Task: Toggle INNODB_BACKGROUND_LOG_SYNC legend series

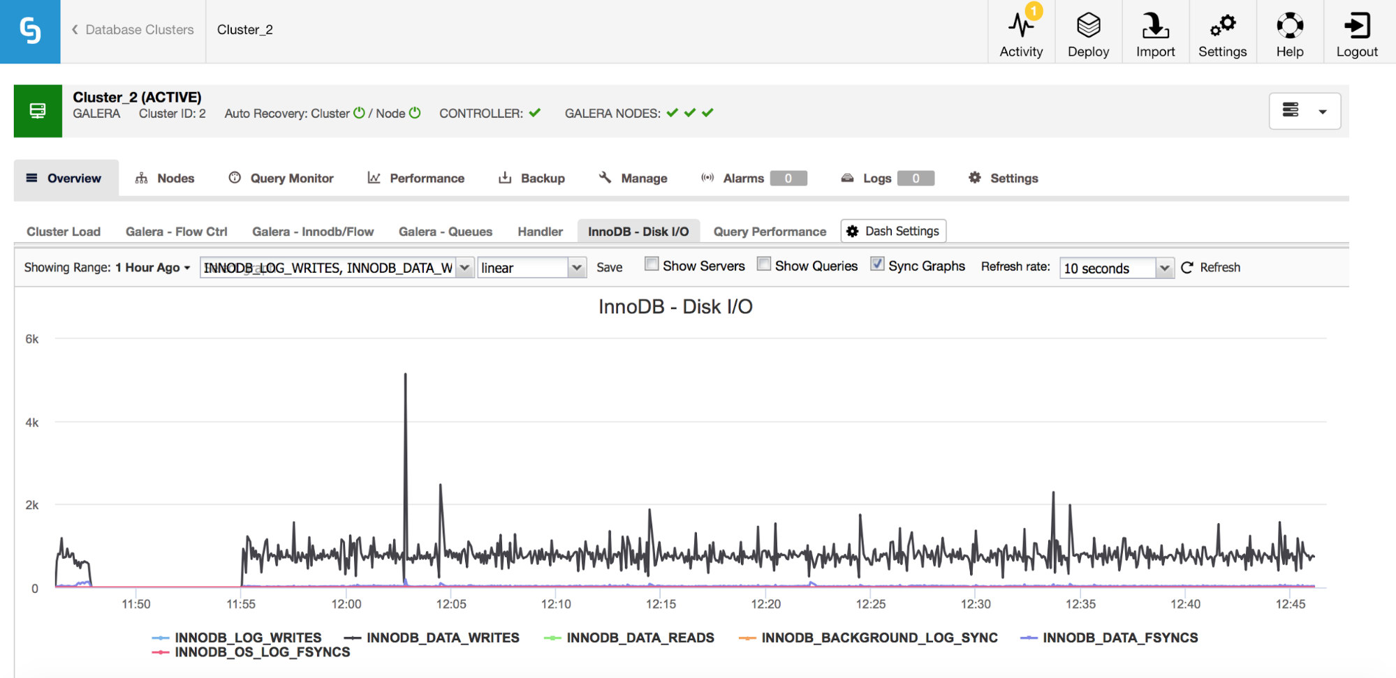Action: click(x=868, y=638)
